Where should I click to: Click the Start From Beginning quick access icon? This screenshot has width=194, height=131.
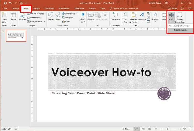21,3
